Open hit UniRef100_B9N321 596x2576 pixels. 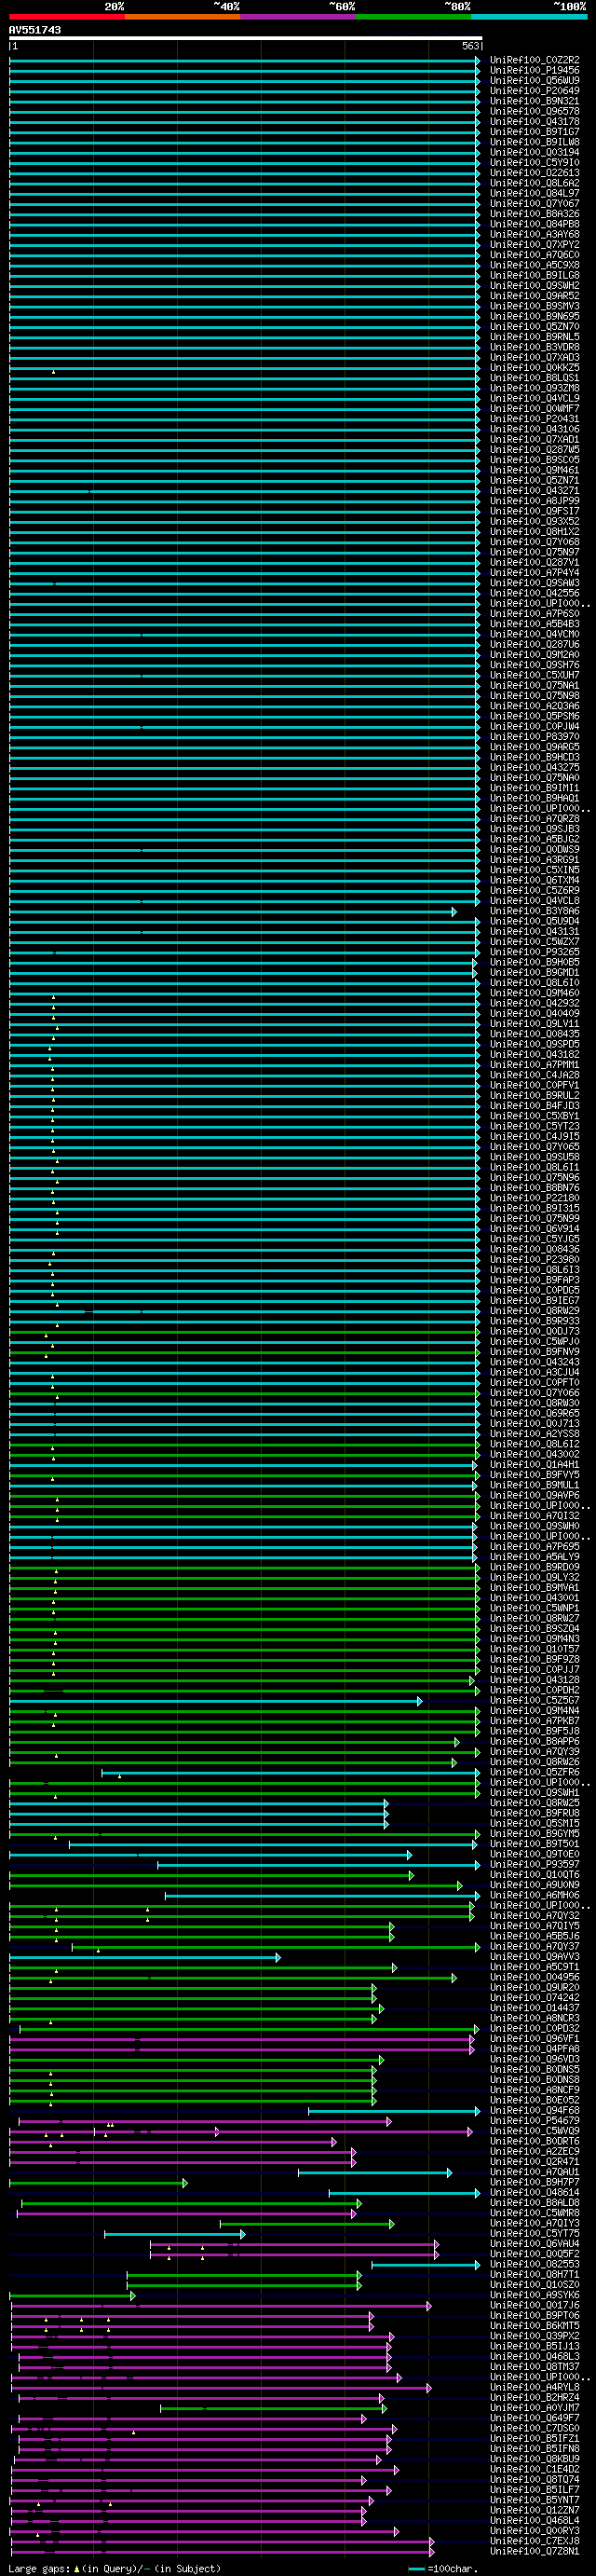point(535,101)
